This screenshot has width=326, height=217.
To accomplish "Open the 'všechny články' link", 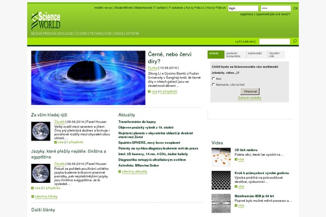I will click(46, 196).
